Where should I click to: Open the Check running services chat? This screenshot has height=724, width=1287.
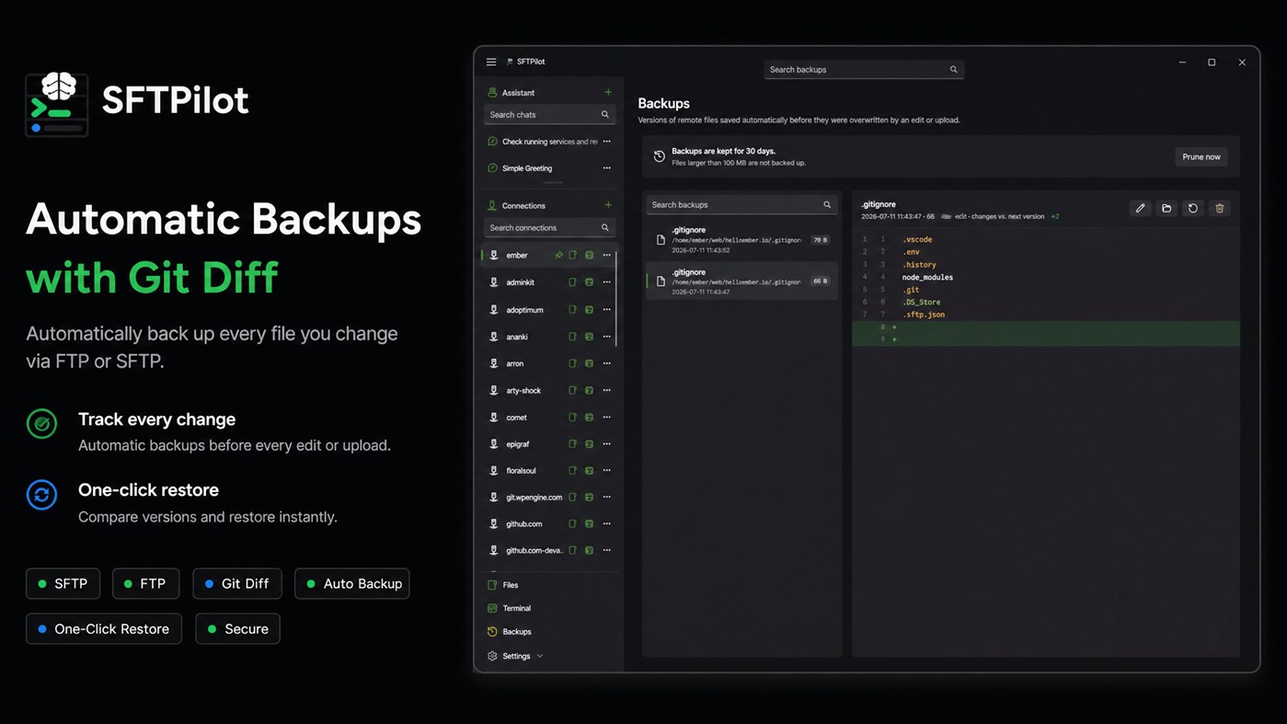tap(549, 142)
